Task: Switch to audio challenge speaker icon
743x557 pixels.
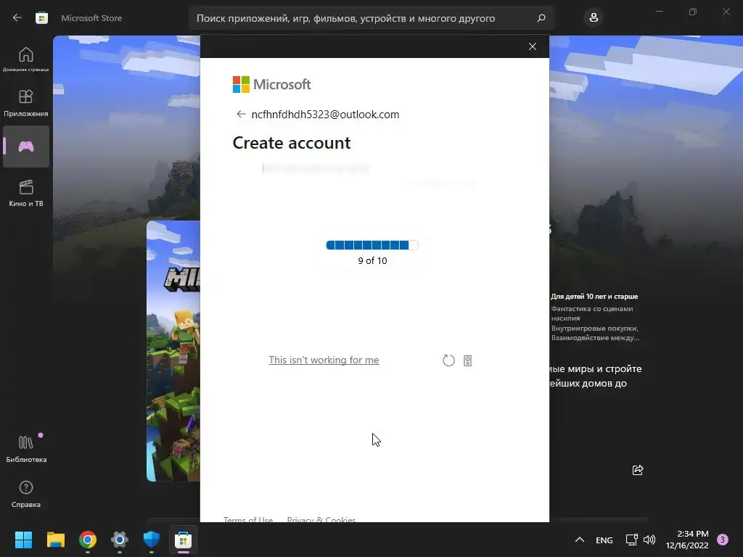Action: [467, 360]
